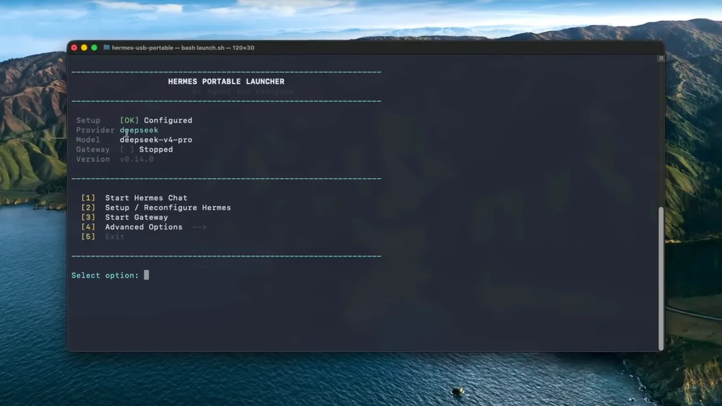Click the [3] option number

88,217
